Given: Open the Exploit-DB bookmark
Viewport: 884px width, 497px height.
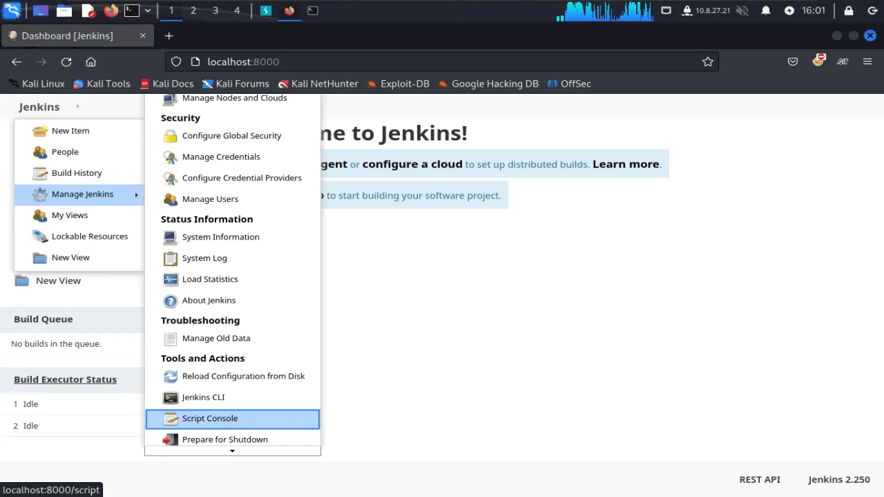Looking at the screenshot, I should coord(398,83).
